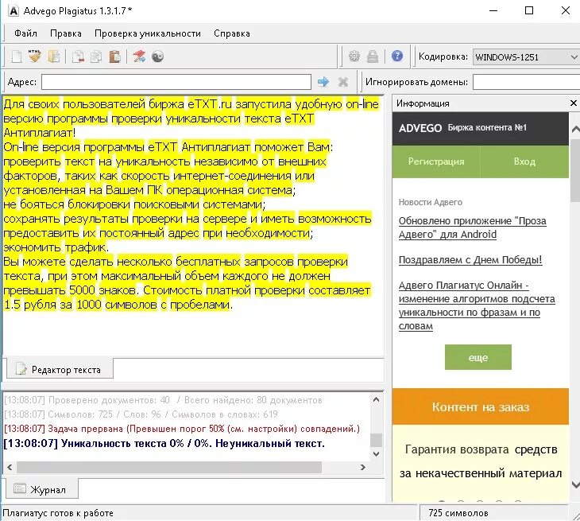The width and height of the screenshot is (580, 521).
Task: Close the Информация panel
Action: [x=574, y=103]
